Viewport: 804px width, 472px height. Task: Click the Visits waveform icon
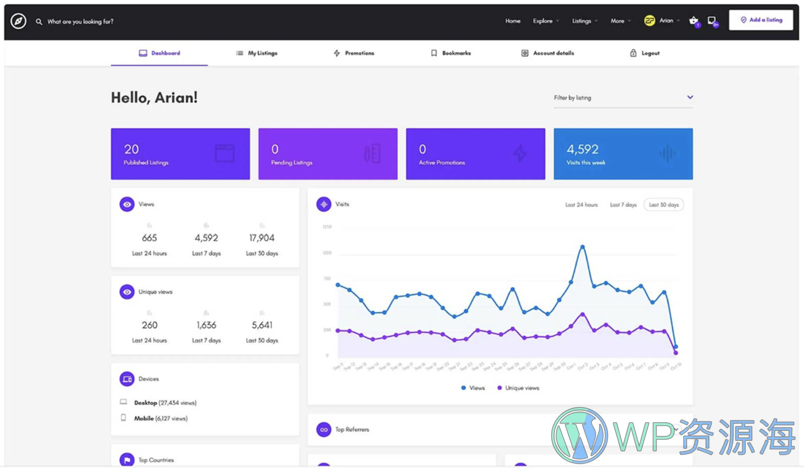324,204
